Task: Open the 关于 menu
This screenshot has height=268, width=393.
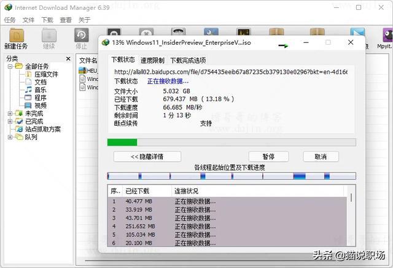Action: (x=84, y=20)
